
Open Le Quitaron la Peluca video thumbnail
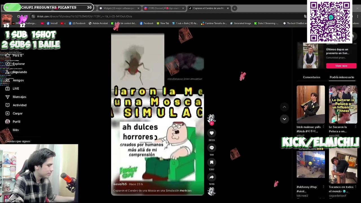click(343, 104)
